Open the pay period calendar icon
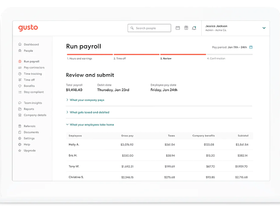Viewport: 280px width, 209px height. click(x=251, y=47)
